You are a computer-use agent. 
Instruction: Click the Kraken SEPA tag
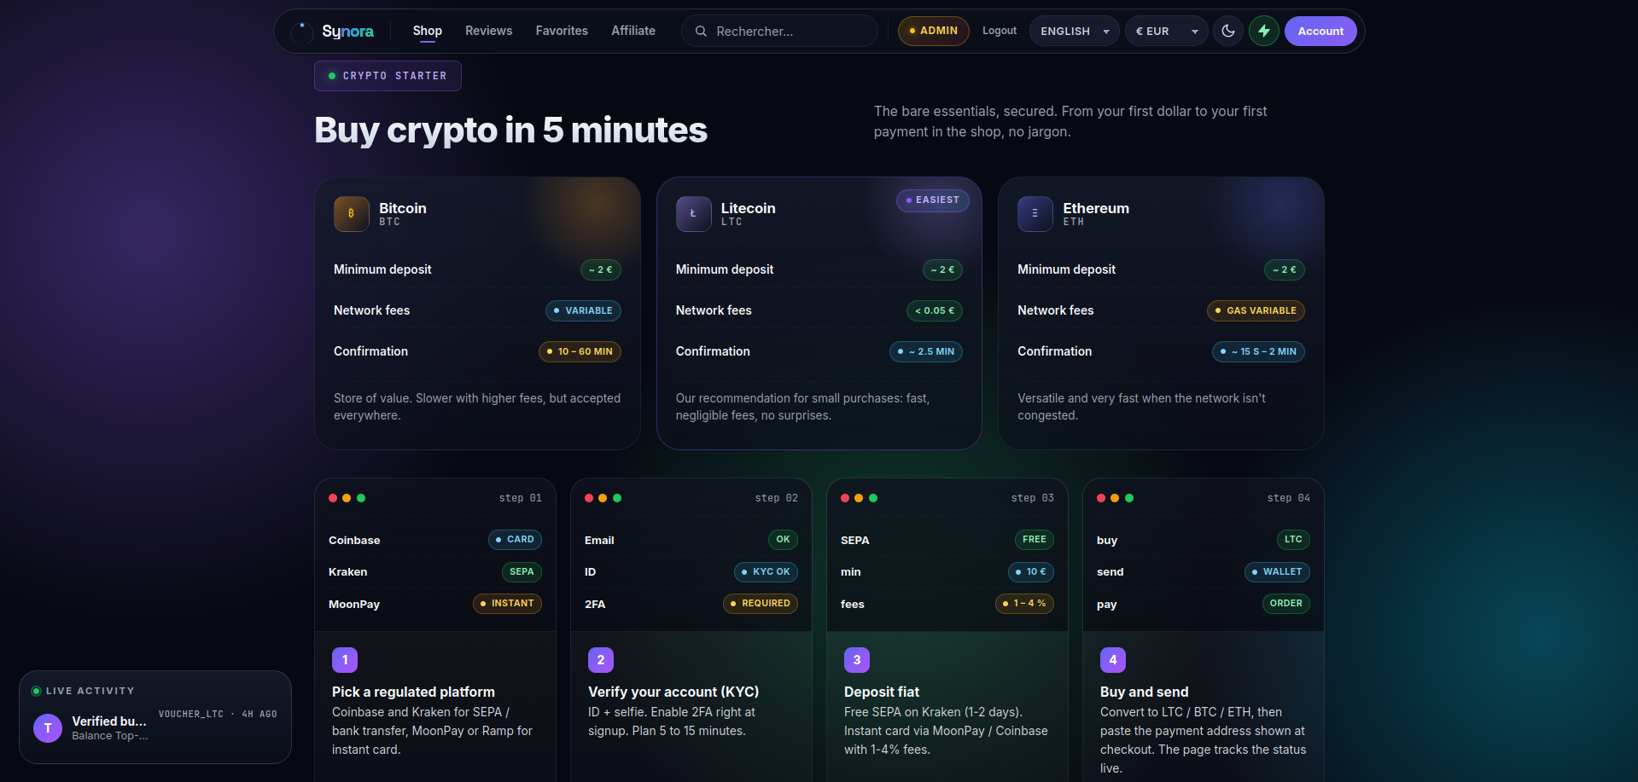pyautogui.click(x=522, y=572)
